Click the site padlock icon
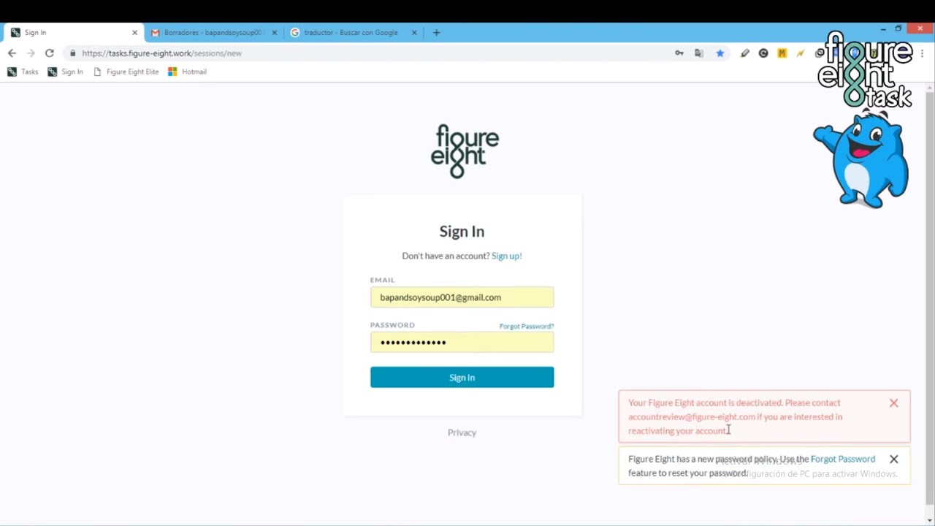 (x=72, y=53)
